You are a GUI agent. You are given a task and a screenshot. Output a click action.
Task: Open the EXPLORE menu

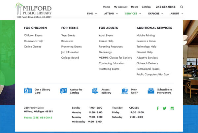154,14
